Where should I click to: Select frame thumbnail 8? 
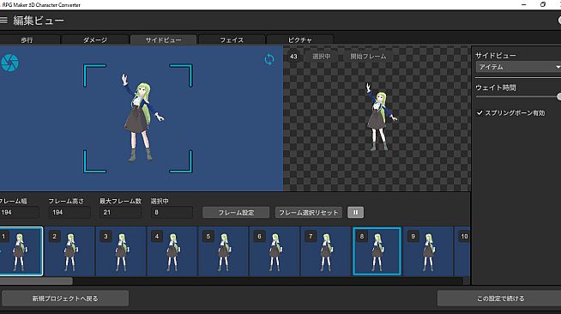377,251
